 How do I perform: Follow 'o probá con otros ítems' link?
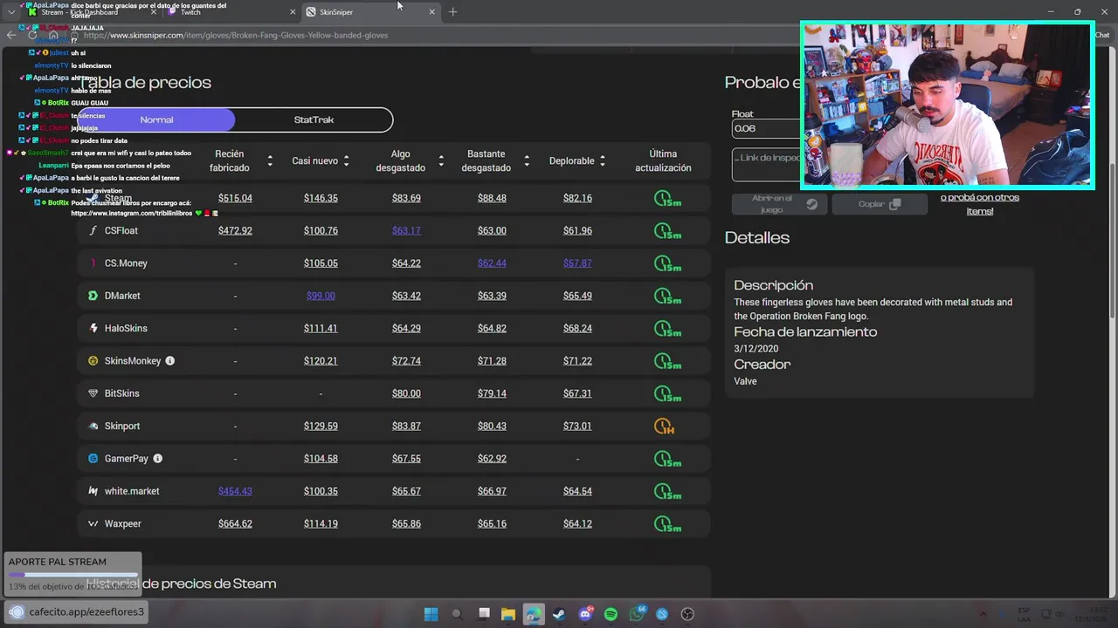[980, 204]
